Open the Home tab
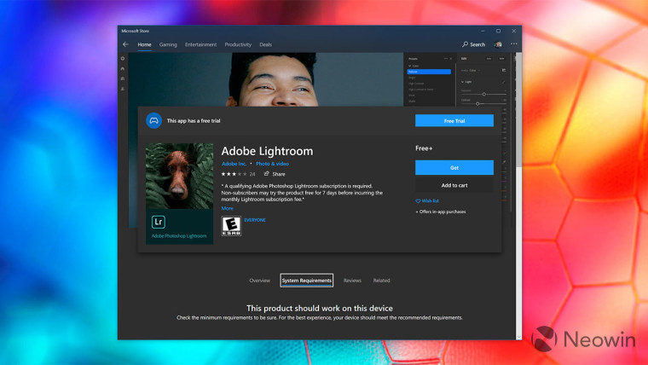Image resolution: width=648 pixels, height=365 pixels. tap(144, 44)
